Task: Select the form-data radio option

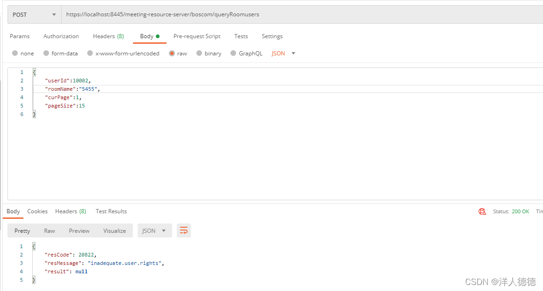Action: (x=46, y=53)
